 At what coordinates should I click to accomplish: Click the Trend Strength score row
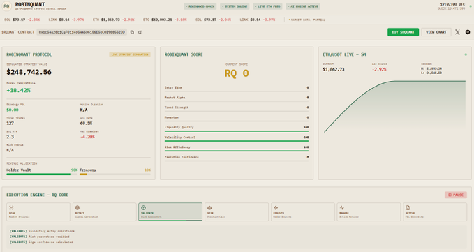[x=237, y=108]
